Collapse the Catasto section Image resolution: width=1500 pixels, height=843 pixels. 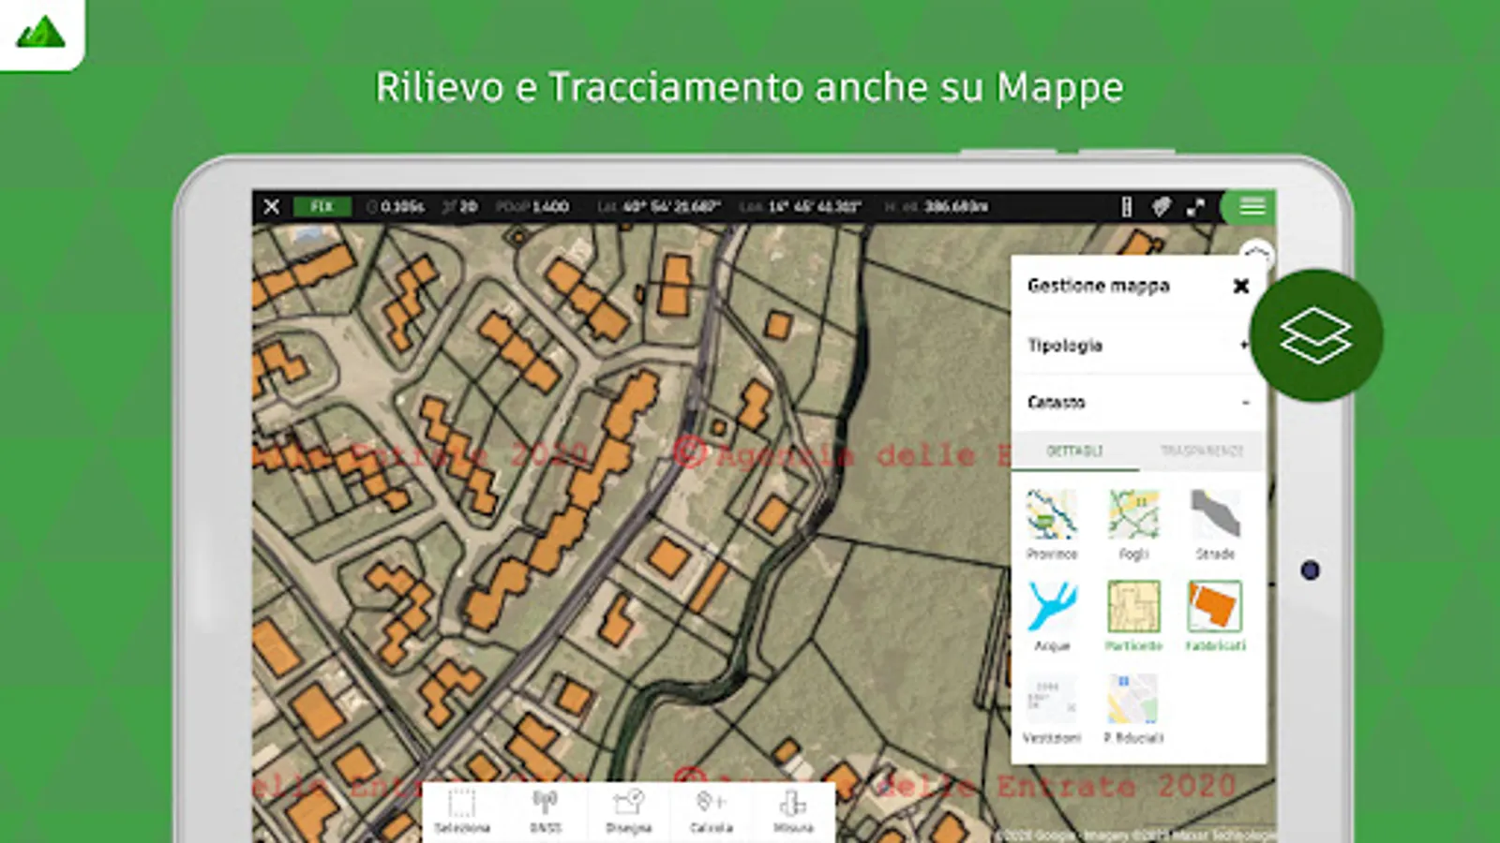click(1138, 403)
